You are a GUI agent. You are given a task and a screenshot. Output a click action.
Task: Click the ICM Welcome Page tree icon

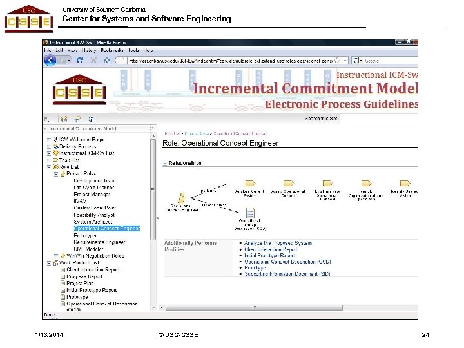pos(55,139)
